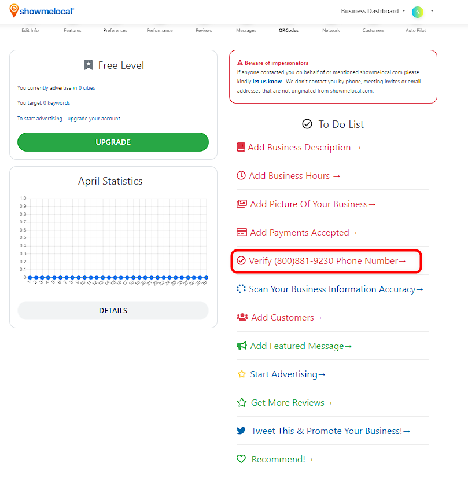The width and height of the screenshot is (468, 485).
Task: Click the April Statistics heading
Action: coord(110,181)
